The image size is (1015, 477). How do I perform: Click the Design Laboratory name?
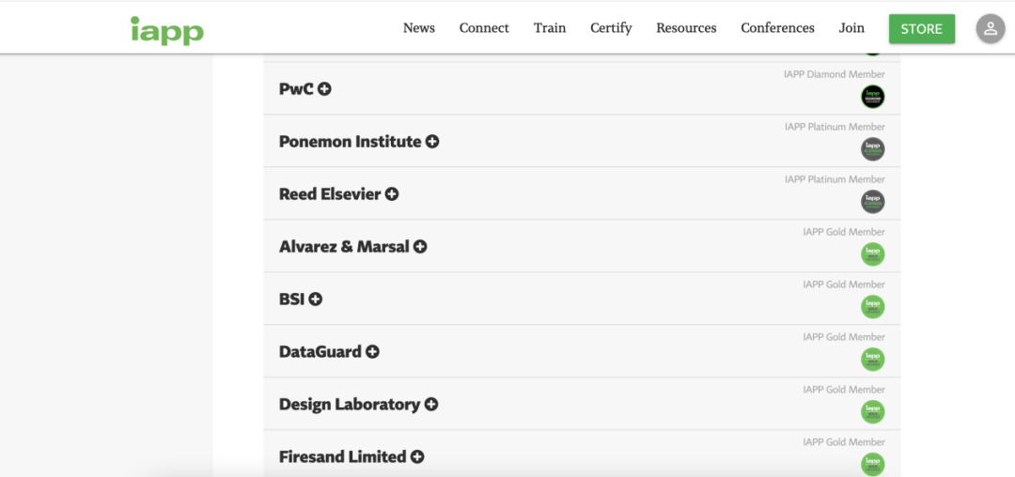pyautogui.click(x=350, y=405)
